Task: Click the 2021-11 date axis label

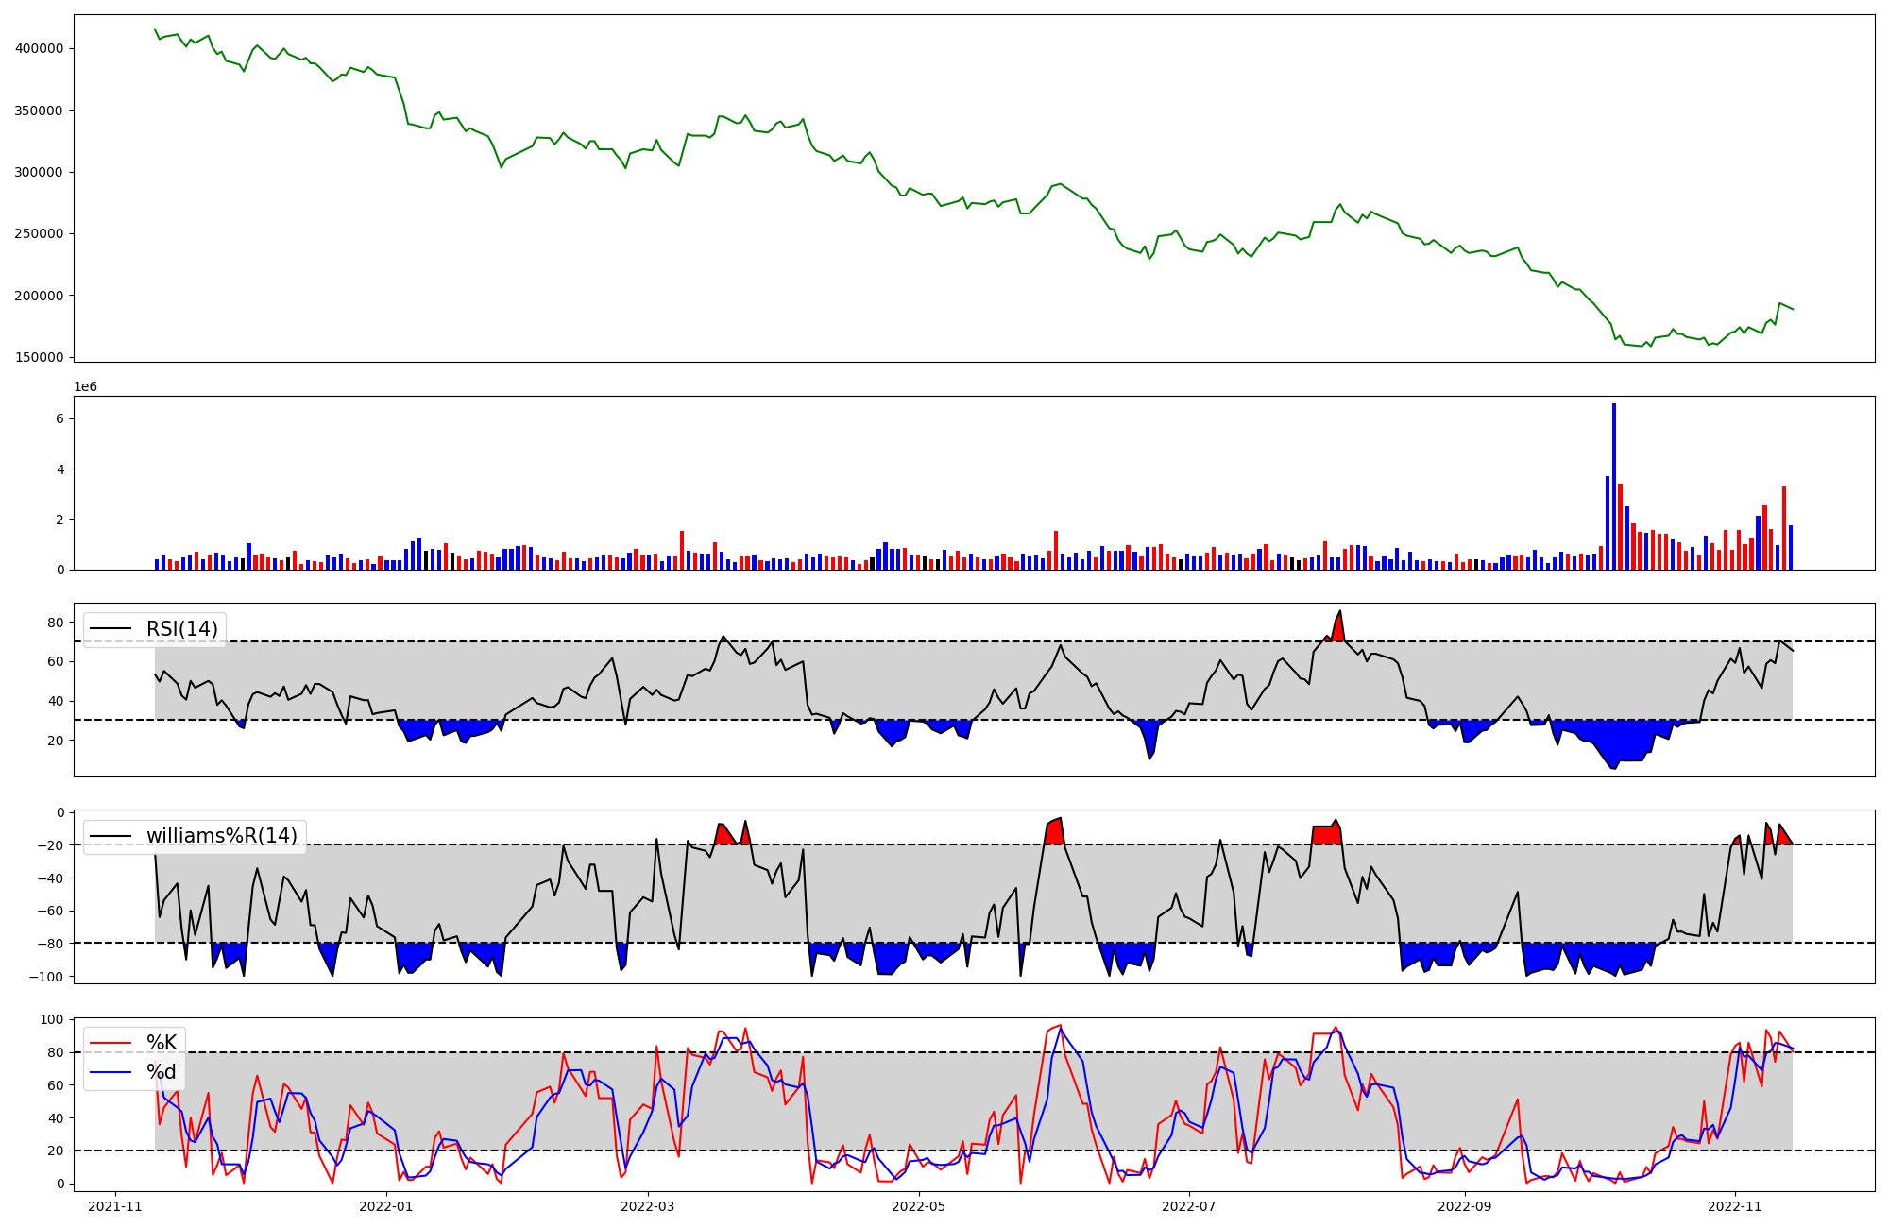Action: tap(115, 1206)
